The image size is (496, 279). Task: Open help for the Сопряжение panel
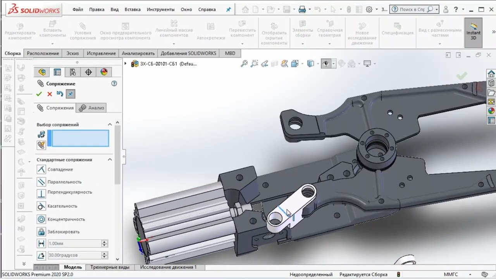(114, 83)
